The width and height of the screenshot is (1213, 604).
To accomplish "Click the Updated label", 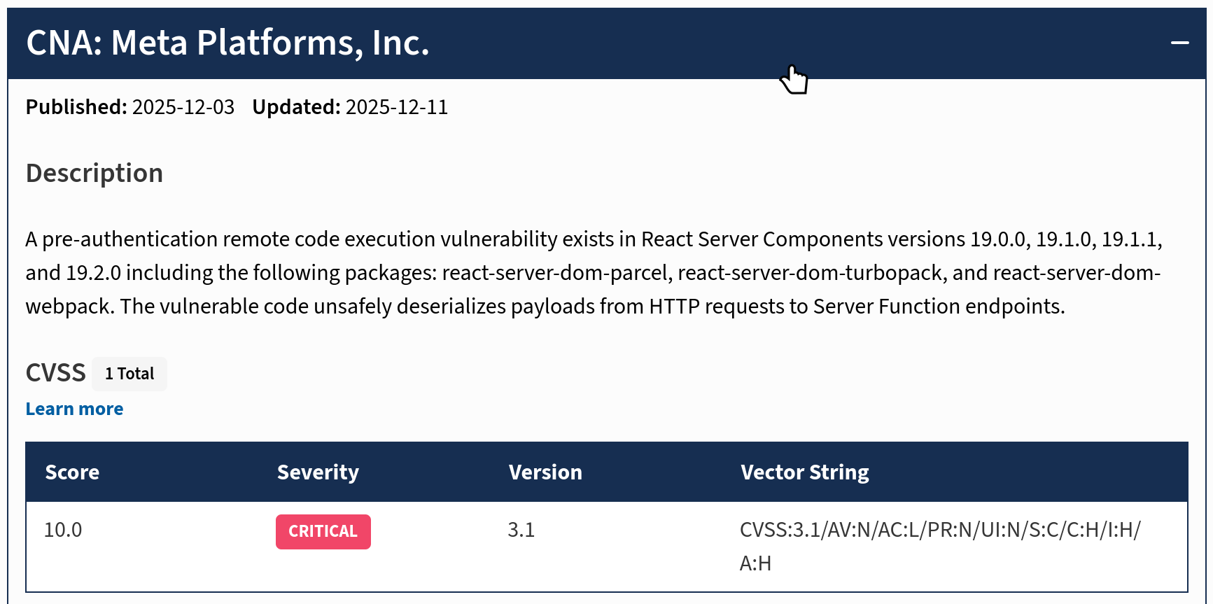I will pos(296,107).
